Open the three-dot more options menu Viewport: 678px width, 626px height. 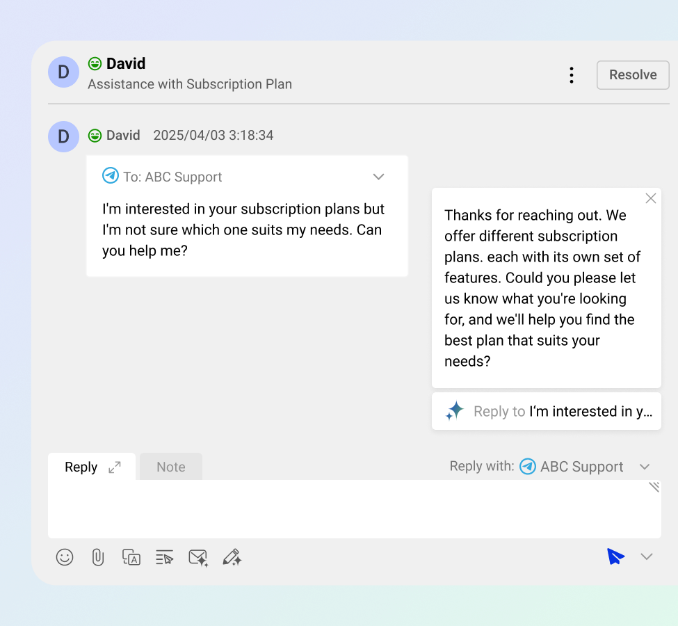pyautogui.click(x=572, y=75)
